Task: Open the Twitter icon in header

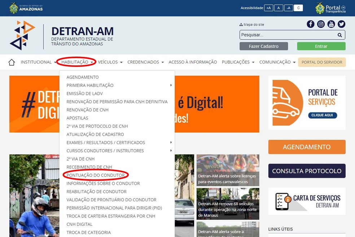Action: pos(341,24)
